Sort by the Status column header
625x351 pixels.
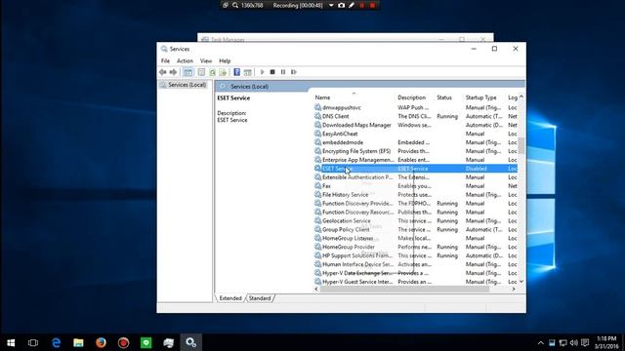[x=444, y=97]
